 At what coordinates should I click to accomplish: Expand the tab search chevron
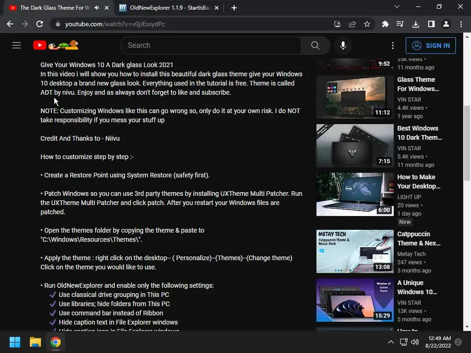(397, 6)
